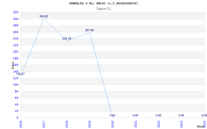Click the line segment between 2016 and 2017
207x129 pixels.
pyautogui.click(x=32, y=47)
